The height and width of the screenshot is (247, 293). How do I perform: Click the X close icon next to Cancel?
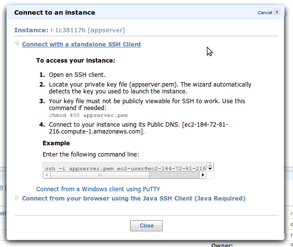pos(277,12)
